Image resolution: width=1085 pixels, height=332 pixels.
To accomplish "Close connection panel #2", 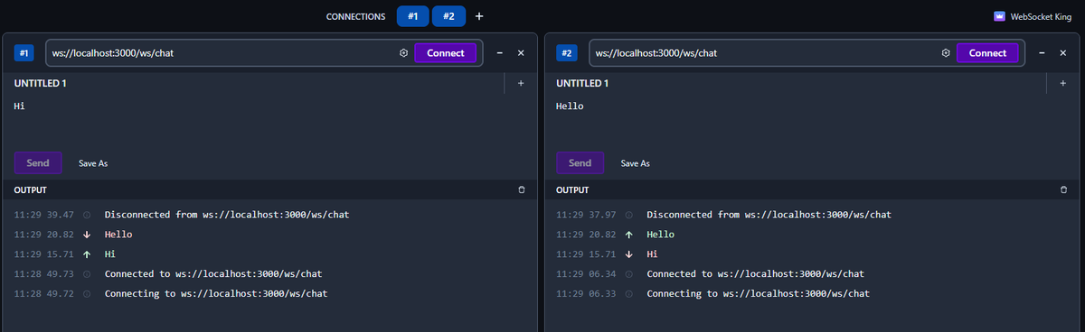I will 1062,53.
